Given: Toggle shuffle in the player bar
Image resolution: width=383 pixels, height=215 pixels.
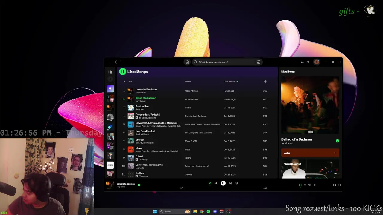Looking at the screenshot, I should (x=210, y=183).
